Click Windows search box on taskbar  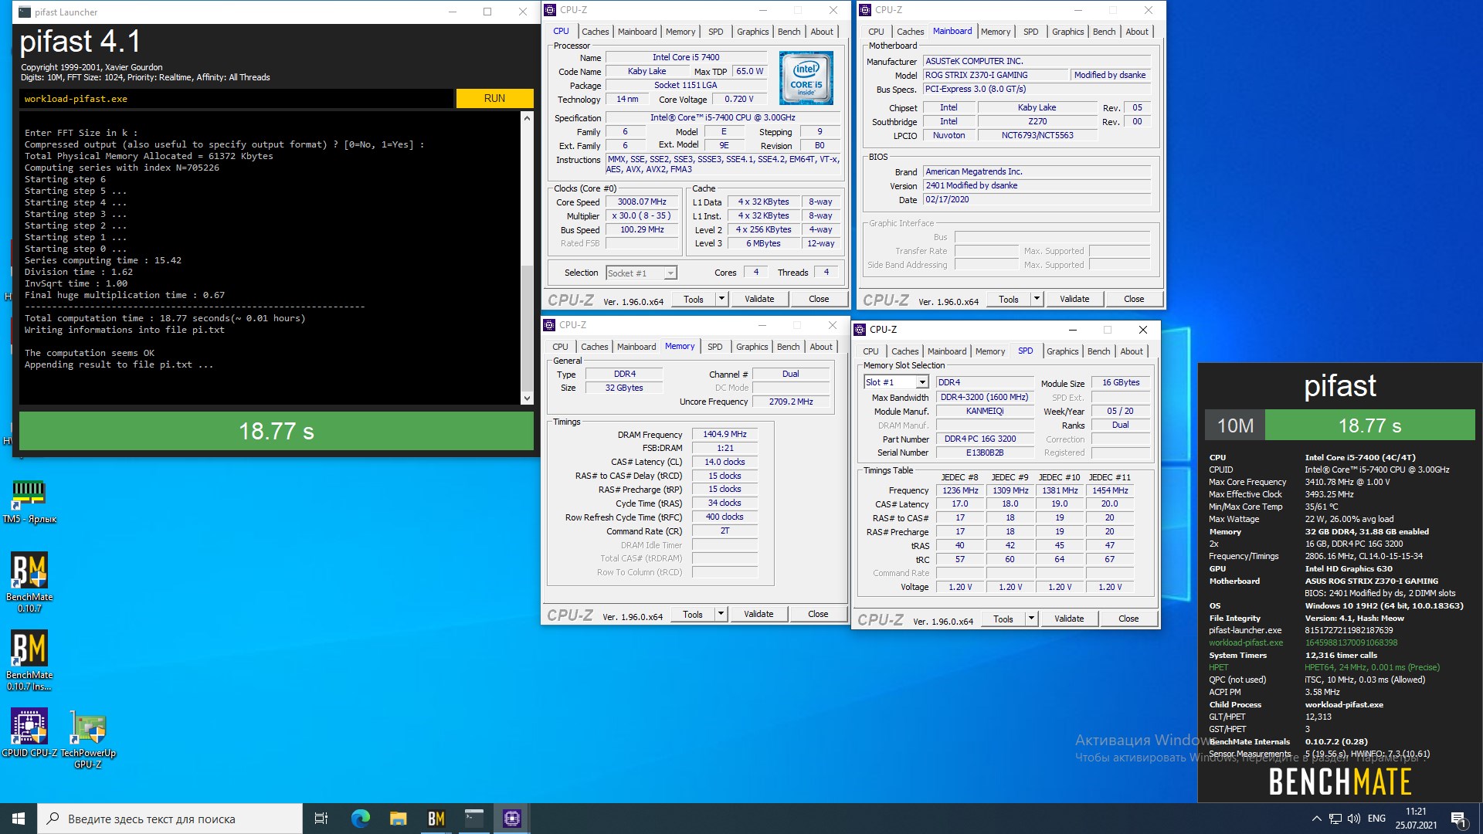click(x=170, y=819)
